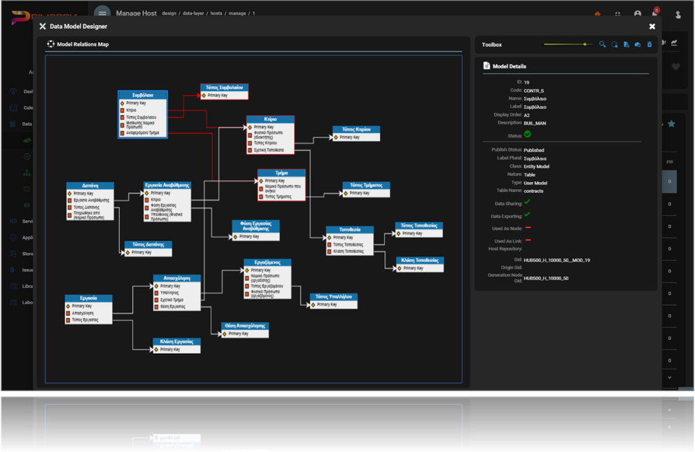695x452 pixels.
Task: Click the cloud icon in Toolbox
Action: [638, 44]
